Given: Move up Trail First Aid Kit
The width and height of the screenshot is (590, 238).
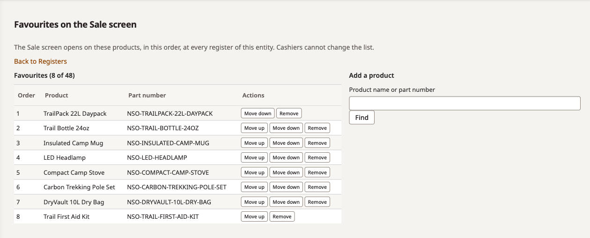Looking at the screenshot, I should tap(254, 216).
